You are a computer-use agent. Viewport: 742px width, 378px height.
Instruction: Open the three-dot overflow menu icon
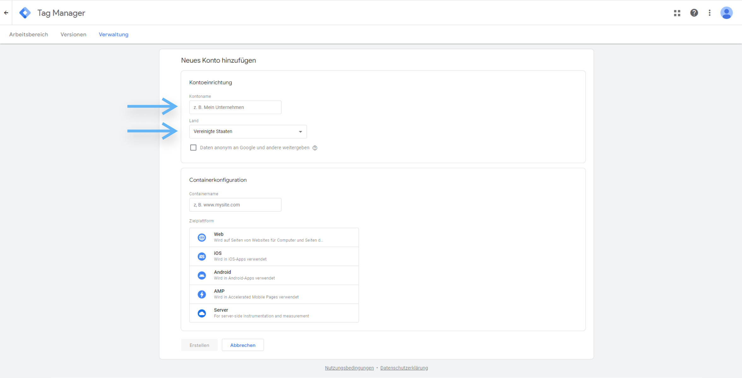pyautogui.click(x=710, y=13)
